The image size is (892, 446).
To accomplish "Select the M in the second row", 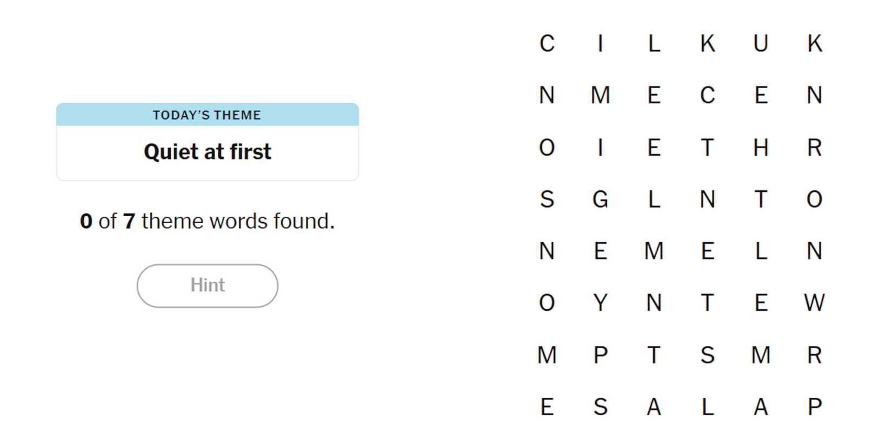I will (600, 95).
